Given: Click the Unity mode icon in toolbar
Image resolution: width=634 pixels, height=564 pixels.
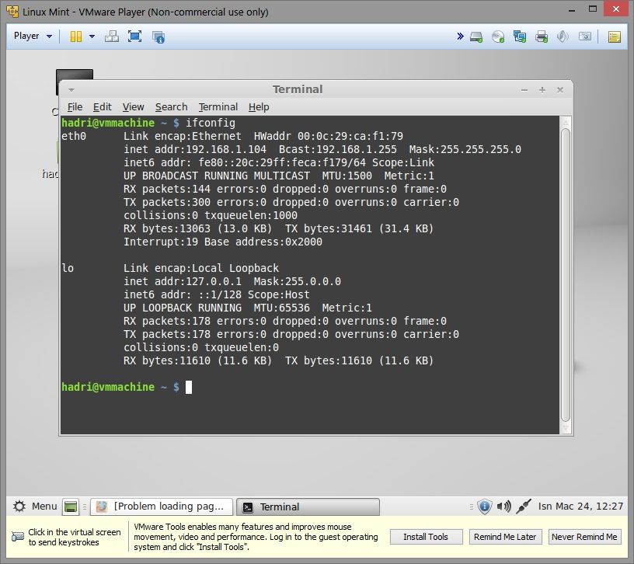Looking at the screenshot, I should (158, 37).
